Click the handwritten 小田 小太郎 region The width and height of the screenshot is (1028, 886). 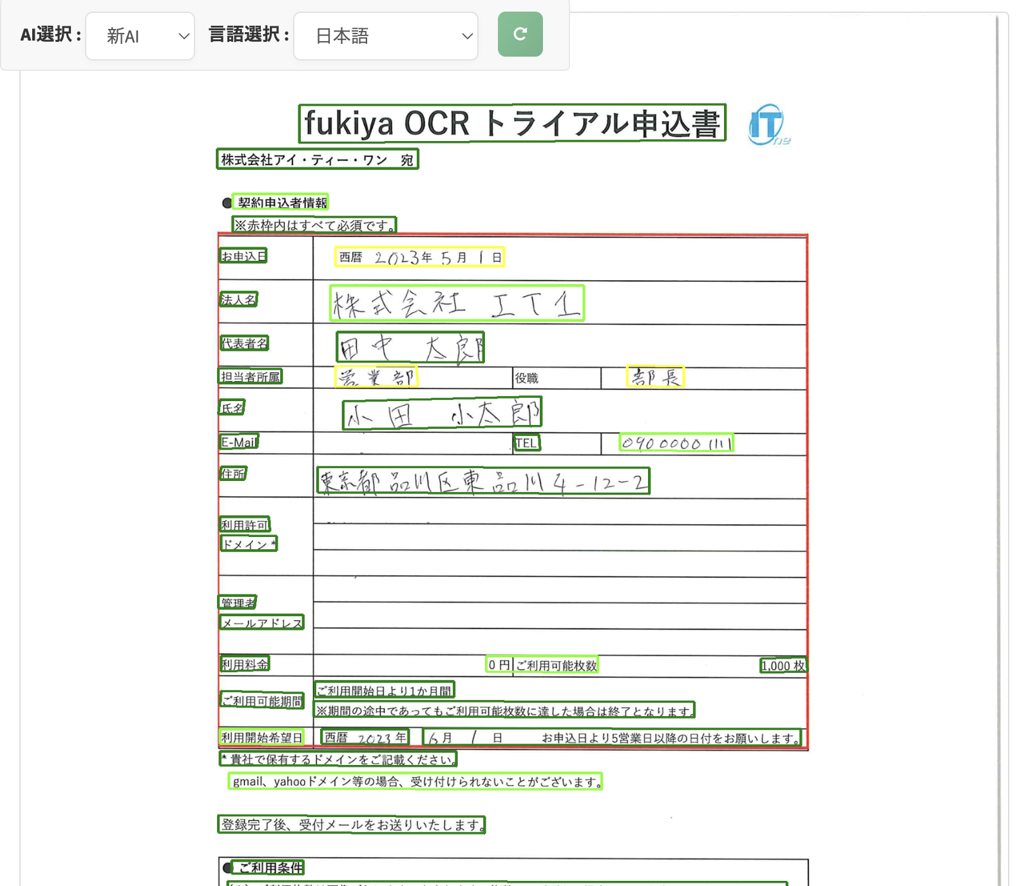(442, 413)
